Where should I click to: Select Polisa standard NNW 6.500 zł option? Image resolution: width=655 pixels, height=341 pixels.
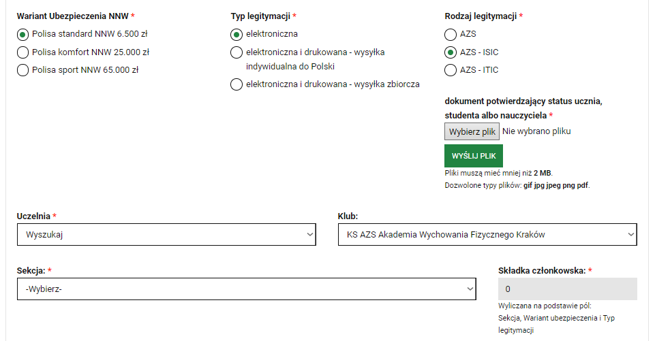coord(22,34)
